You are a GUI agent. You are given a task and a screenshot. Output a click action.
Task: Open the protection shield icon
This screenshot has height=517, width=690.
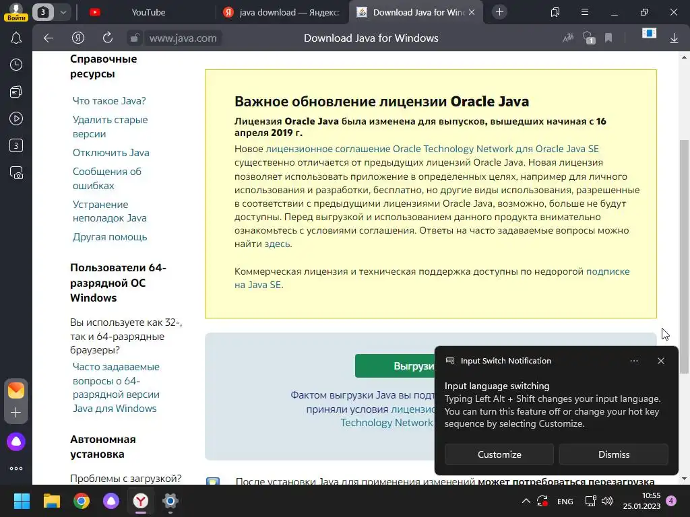click(x=589, y=38)
